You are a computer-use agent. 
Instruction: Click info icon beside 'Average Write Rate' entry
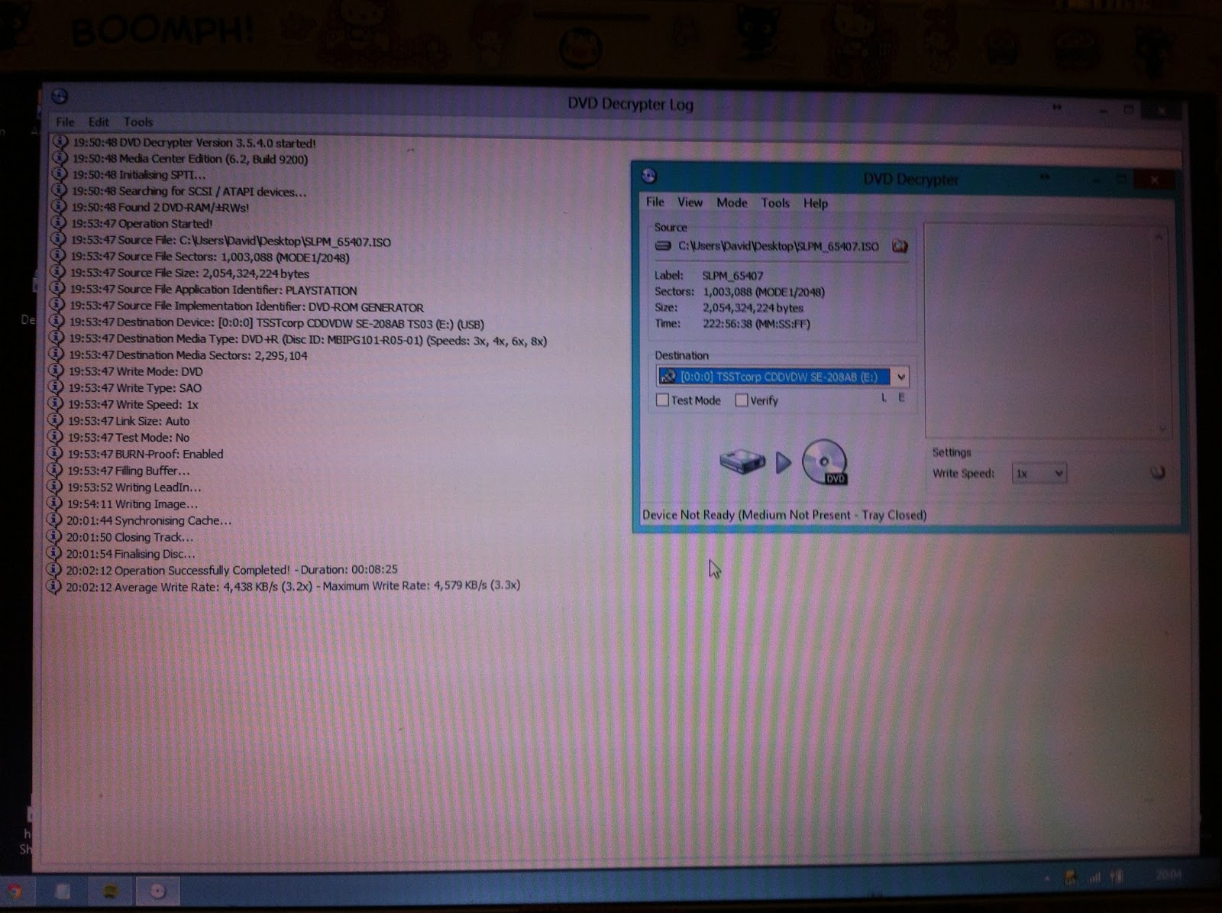click(53, 587)
